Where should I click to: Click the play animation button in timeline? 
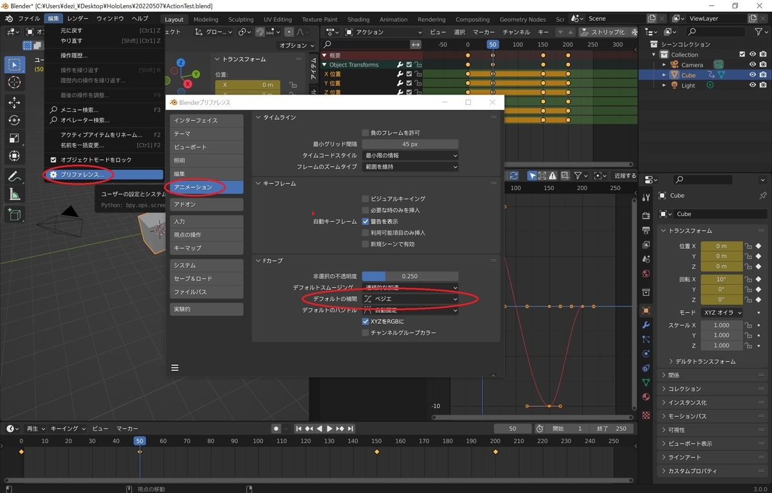point(329,429)
